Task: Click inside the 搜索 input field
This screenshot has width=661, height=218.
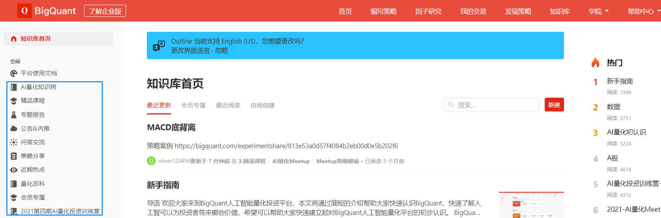Action: (x=491, y=105)
